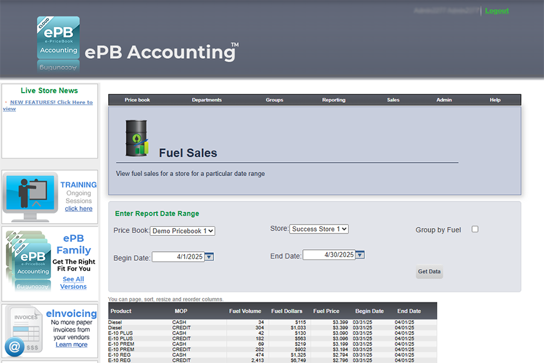This screenshot has width=544, height=363.
Task: Open the Price book menu
Action: click(x=137, y=100)
